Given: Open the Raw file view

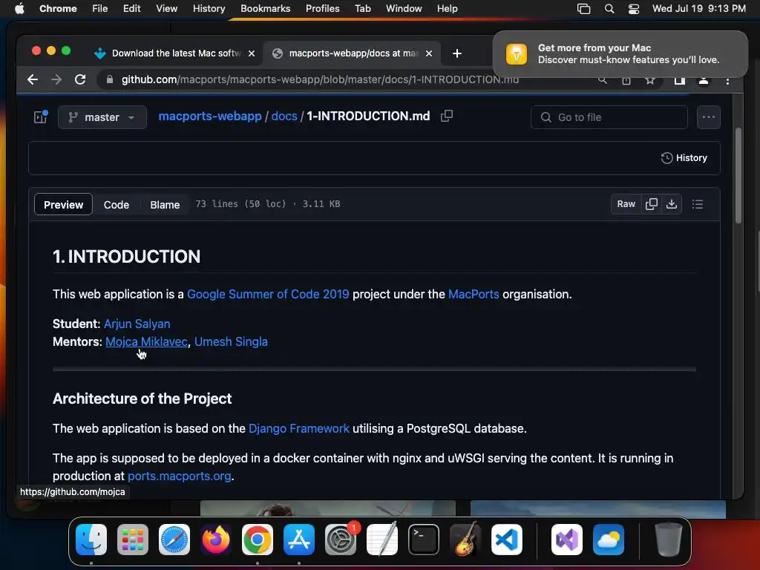Looking at the screenshot, I should [626, 204].
